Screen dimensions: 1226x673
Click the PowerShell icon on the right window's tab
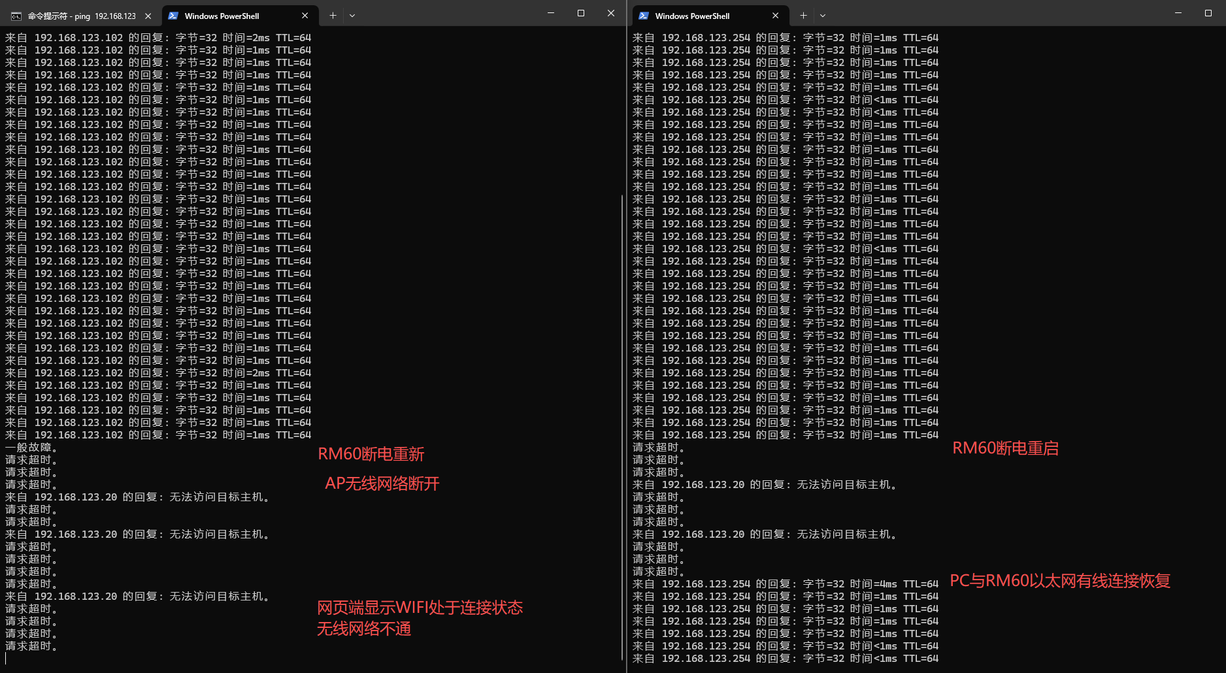[x=644, y=16]
